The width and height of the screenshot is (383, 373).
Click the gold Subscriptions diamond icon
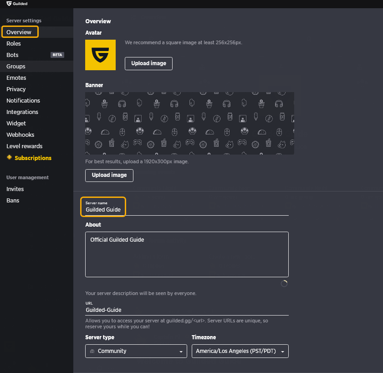coord(9,157)
